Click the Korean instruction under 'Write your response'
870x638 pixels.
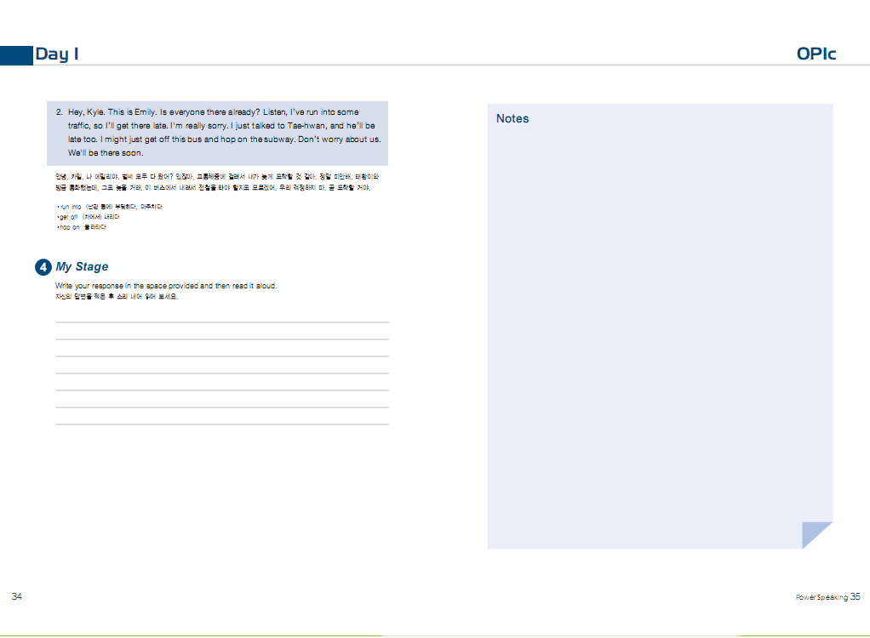(x=117, y=296)
